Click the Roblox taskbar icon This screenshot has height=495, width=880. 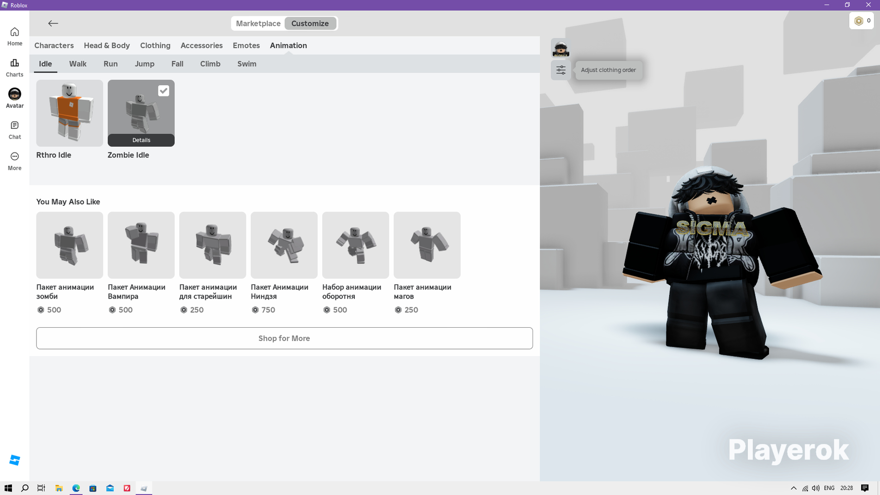(x=144, y=488)
